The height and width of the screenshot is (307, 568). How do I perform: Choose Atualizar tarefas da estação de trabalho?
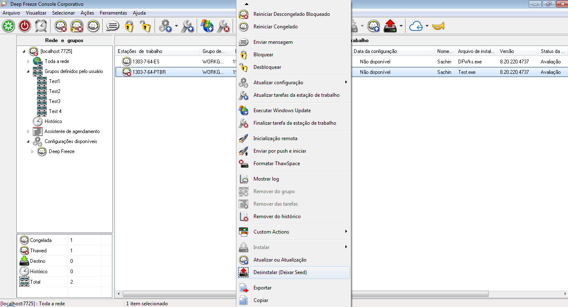(294, 95)
